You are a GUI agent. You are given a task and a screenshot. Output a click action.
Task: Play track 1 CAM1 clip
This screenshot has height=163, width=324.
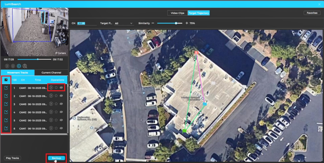click(x=51, y=88)
